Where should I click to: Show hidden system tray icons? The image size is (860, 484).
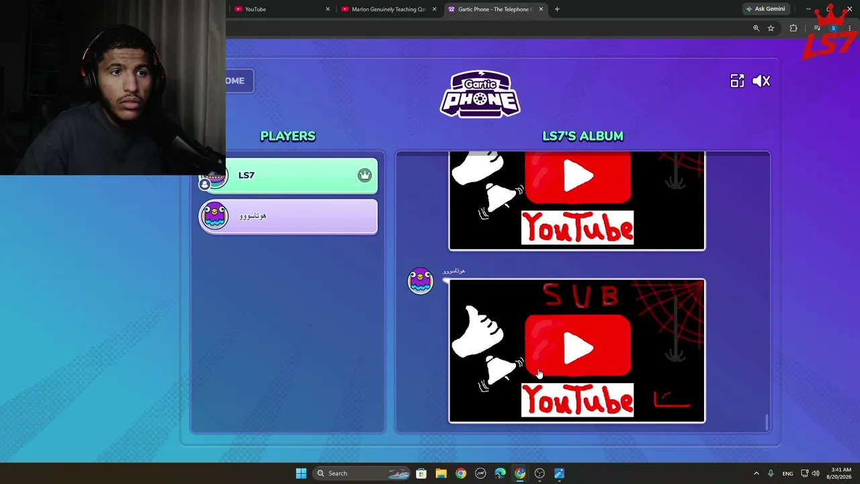tap(756, 473)
